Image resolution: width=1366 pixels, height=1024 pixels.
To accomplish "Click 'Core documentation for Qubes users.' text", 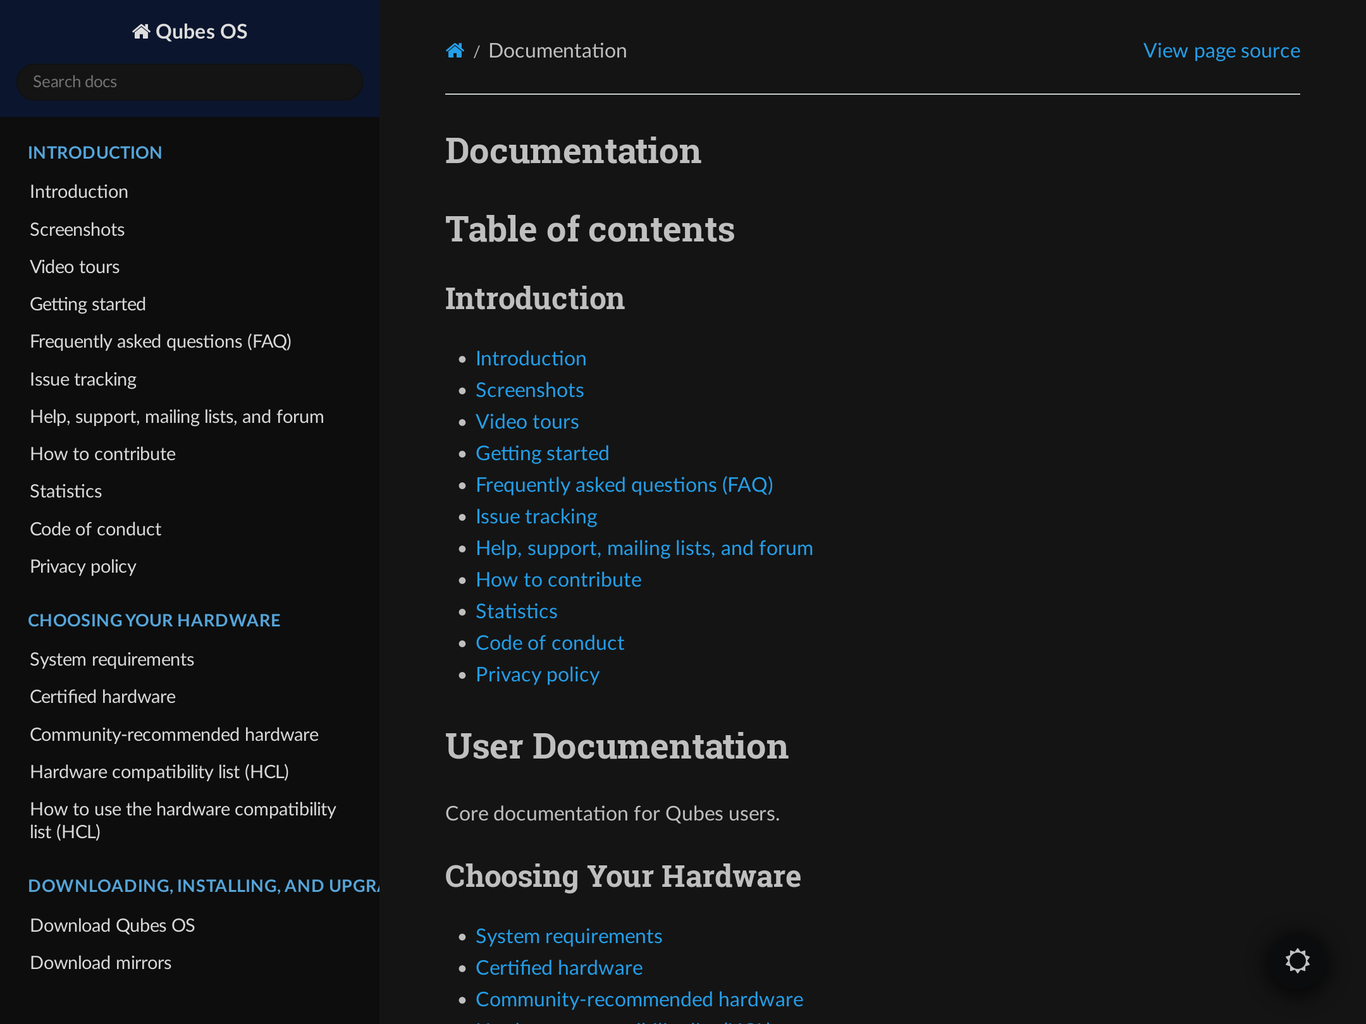I will point(612,814).
